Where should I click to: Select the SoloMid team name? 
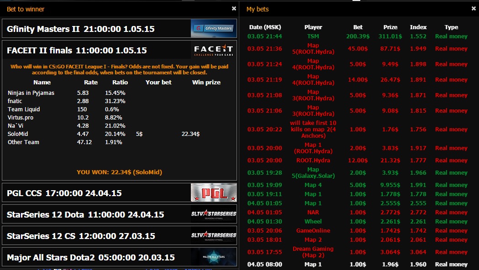click(18, 134)
